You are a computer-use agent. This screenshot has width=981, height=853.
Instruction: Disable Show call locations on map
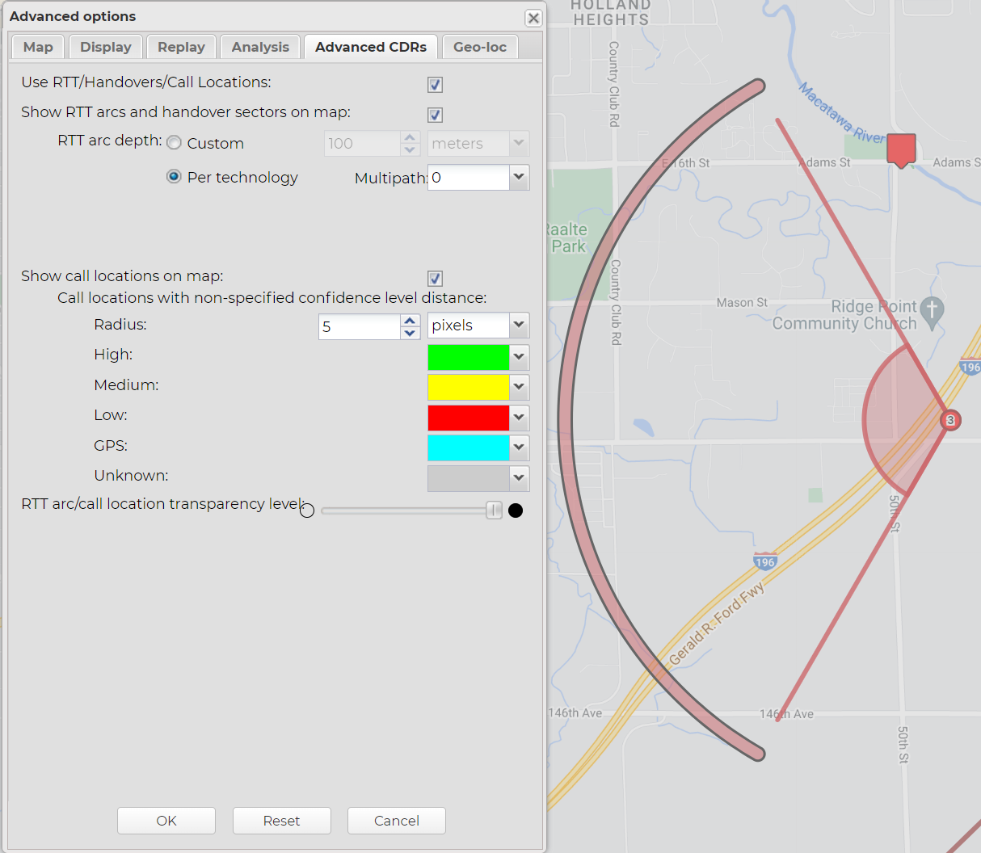pos(435,279)
